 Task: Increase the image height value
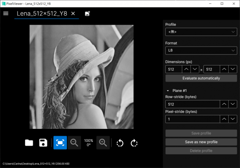[x=224, y=69]
